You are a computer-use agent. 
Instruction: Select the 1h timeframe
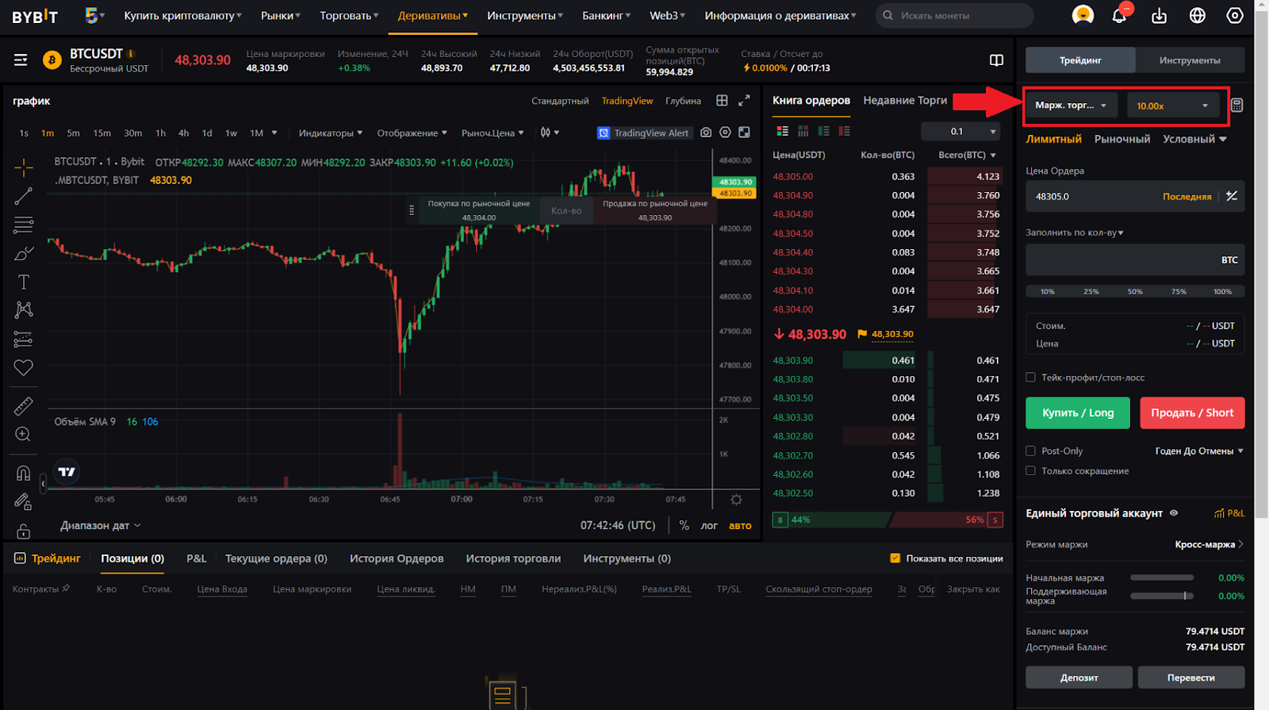(160, 133)
